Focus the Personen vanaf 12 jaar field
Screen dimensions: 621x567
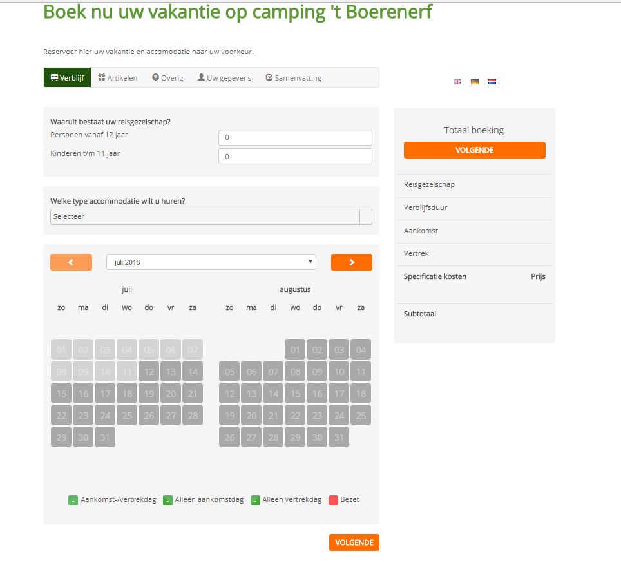tap(295, 137)
